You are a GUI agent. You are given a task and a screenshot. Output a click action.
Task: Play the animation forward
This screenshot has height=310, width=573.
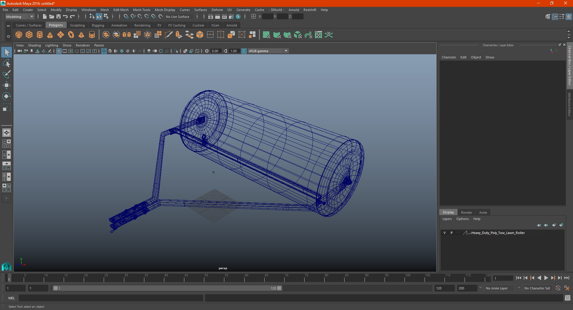546,278
